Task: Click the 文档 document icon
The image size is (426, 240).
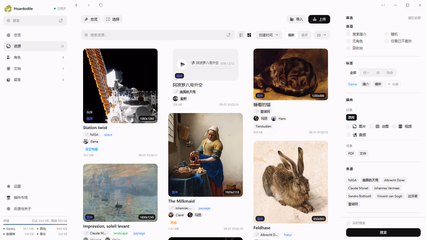Action: pos(9,69)
